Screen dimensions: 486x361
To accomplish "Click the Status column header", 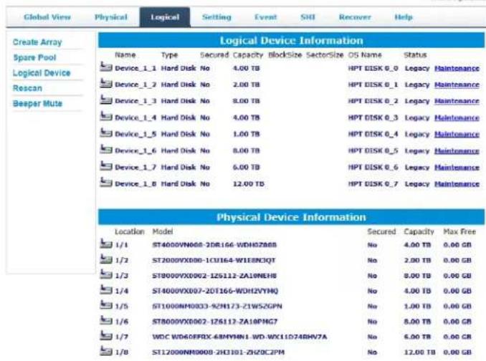I will 415,55.
